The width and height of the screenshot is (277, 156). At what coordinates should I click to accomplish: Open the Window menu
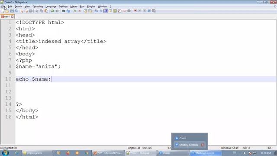point(102,6)
